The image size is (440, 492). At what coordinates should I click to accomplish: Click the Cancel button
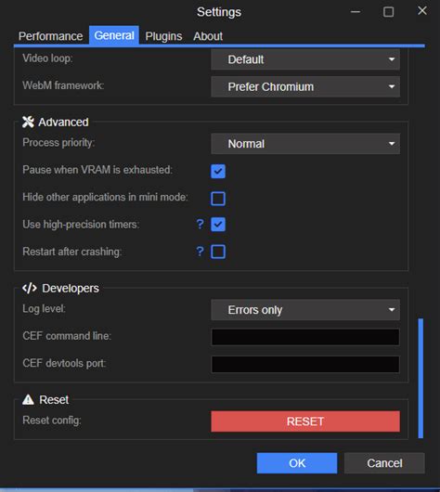click(384, 463)
